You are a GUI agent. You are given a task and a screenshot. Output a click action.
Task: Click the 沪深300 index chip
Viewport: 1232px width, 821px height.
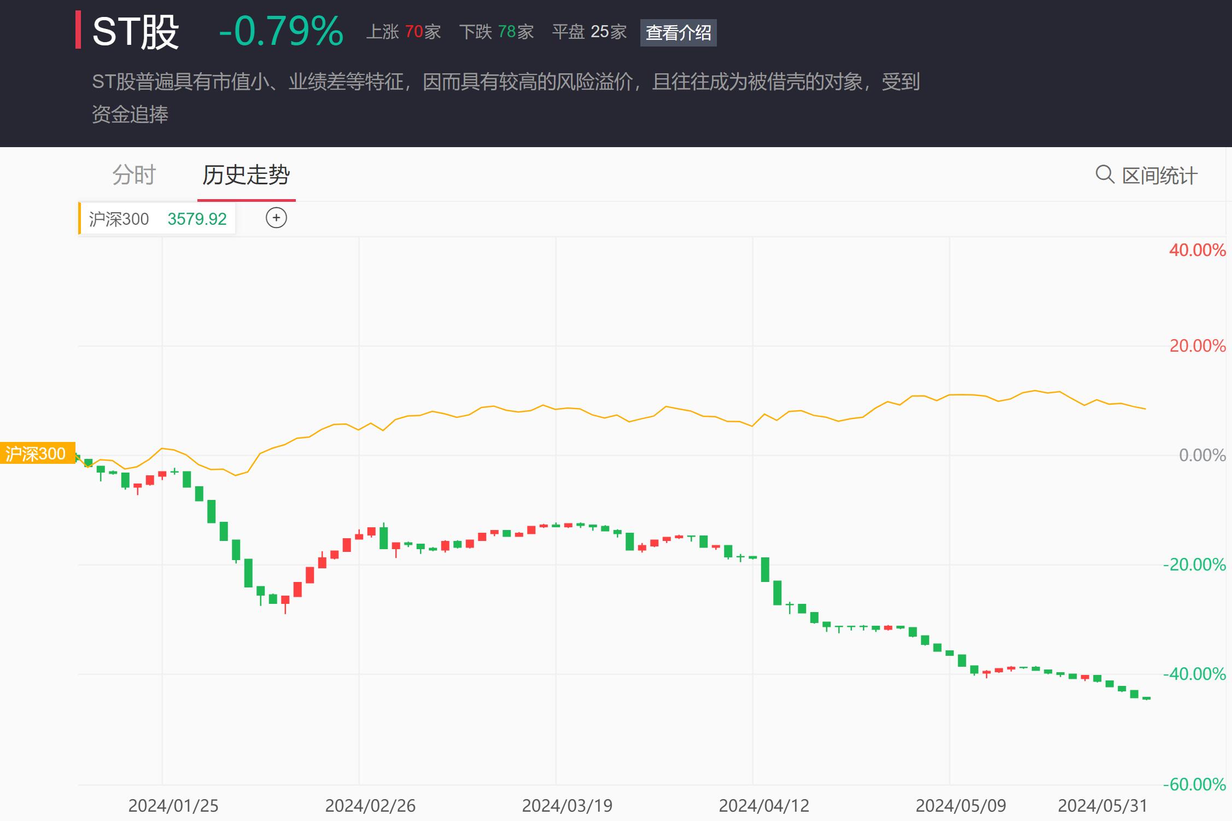157,219
